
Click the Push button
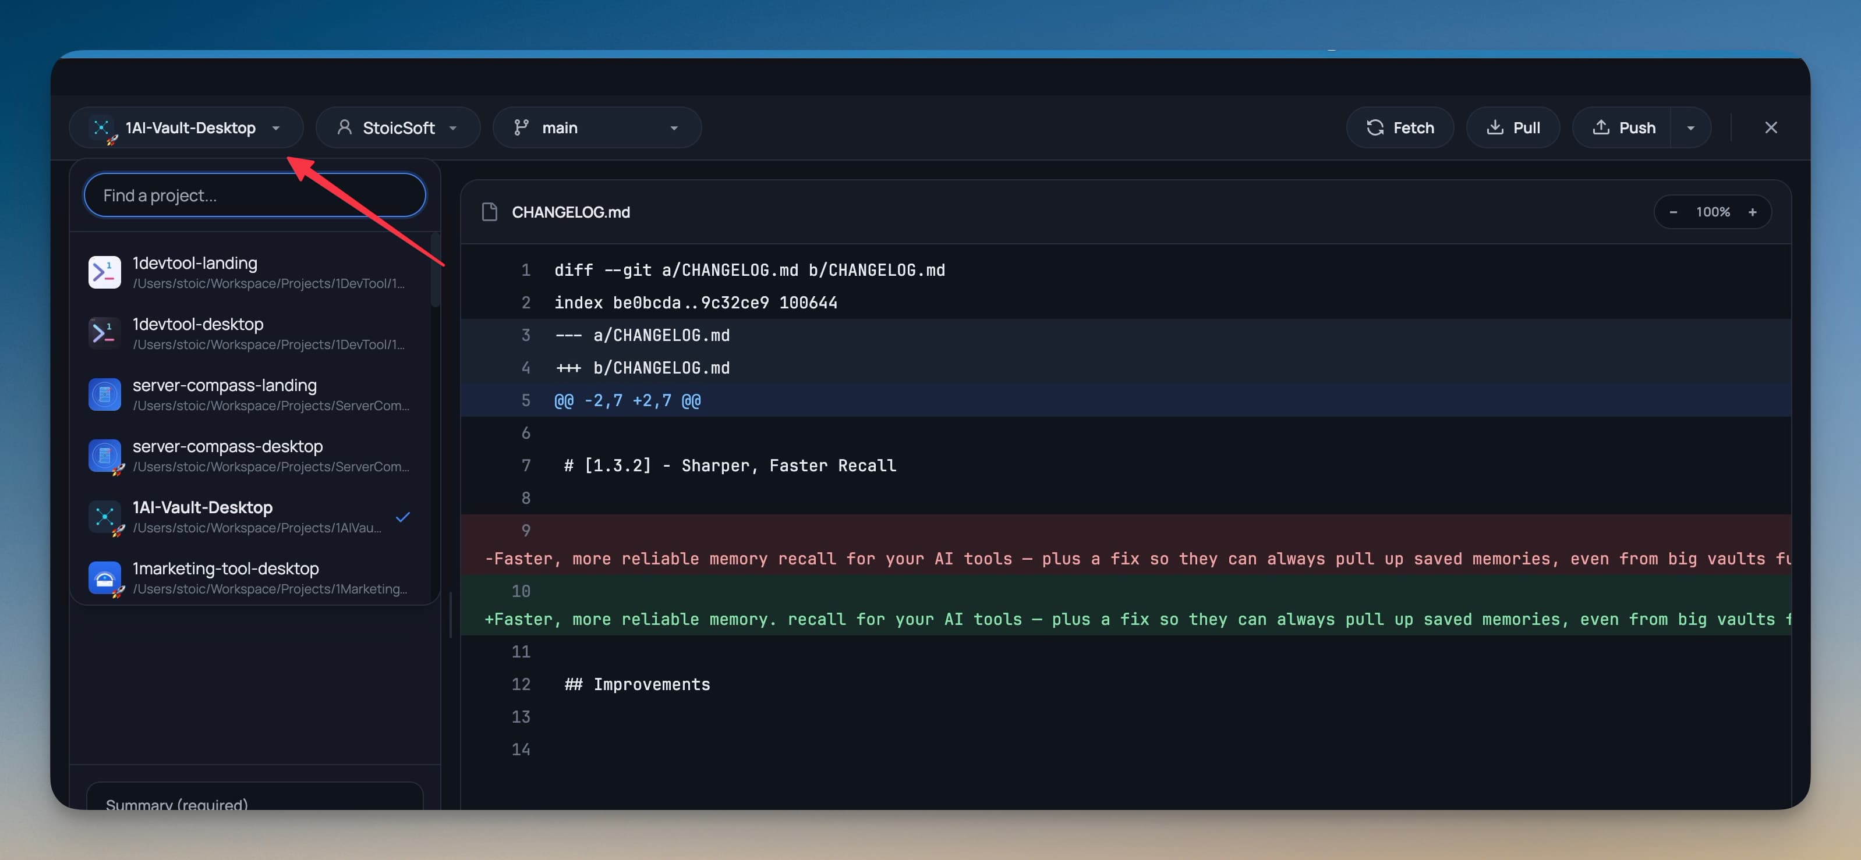[1622, 128]
